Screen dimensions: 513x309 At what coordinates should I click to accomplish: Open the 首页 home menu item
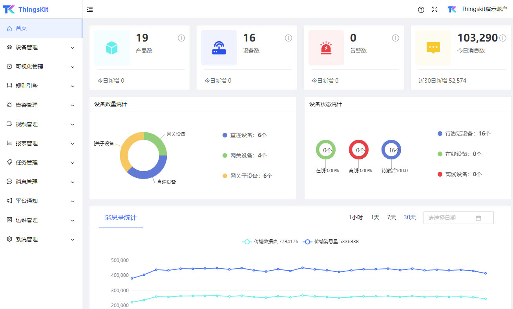click(x=21, y=28)
